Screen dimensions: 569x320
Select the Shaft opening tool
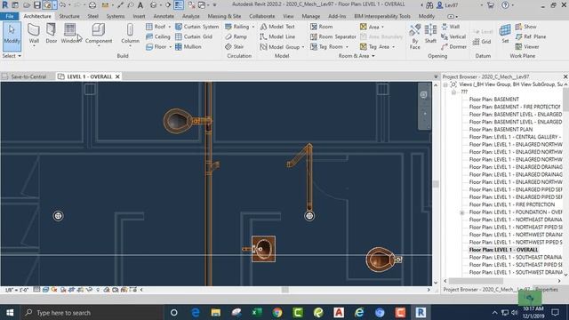(430, 34)
